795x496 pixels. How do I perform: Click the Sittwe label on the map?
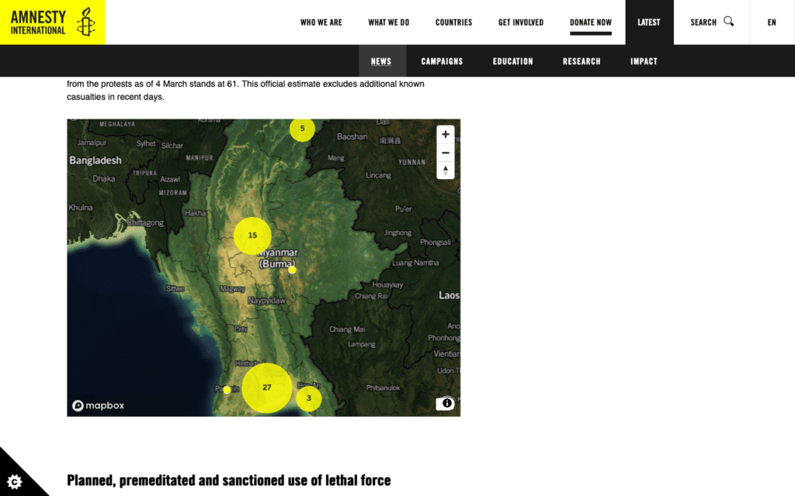coord(175,288)
